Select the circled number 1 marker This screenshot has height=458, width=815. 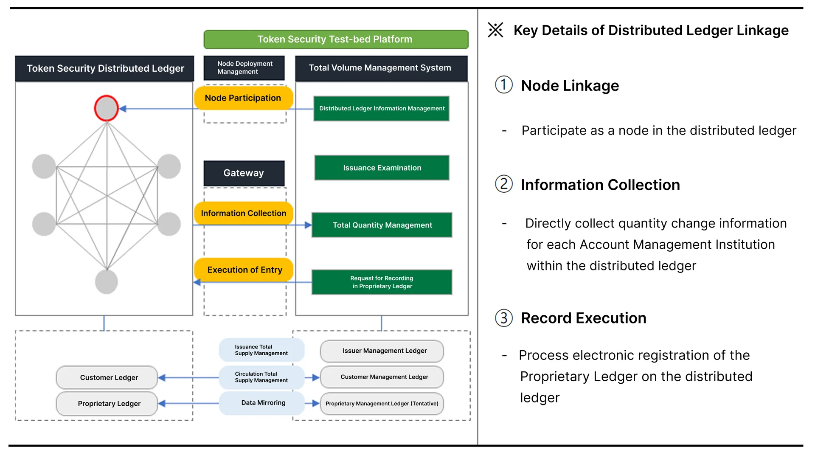point(504,84)
